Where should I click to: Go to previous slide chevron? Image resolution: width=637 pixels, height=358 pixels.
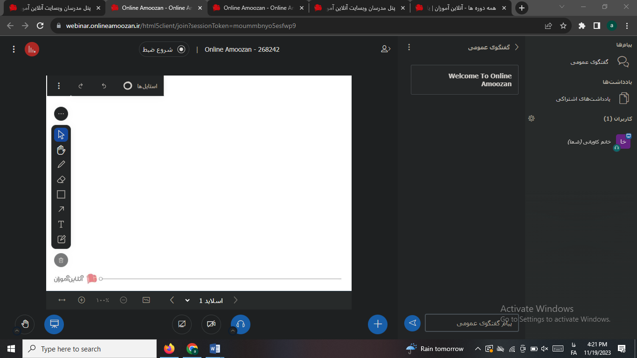click(x=172, y=300)
